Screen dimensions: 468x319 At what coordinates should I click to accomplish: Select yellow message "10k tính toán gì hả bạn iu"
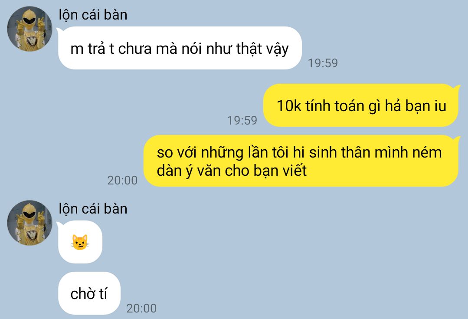[361, 105]
